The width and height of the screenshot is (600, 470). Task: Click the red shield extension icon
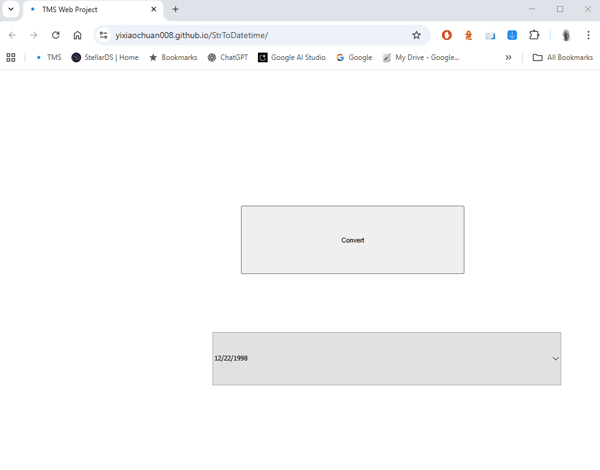coord(447,35)
